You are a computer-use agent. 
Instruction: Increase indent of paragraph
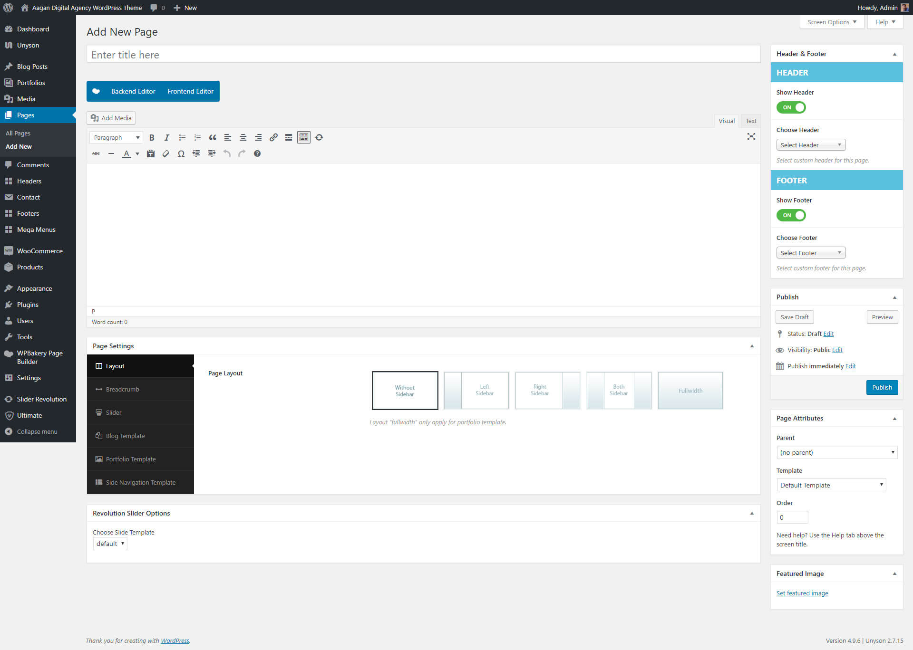[x=212, y=153]
